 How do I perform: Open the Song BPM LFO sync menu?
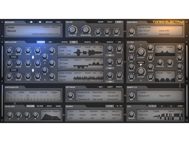(x=143, y=111)
